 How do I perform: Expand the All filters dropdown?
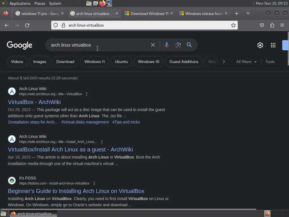click(246, 62)
